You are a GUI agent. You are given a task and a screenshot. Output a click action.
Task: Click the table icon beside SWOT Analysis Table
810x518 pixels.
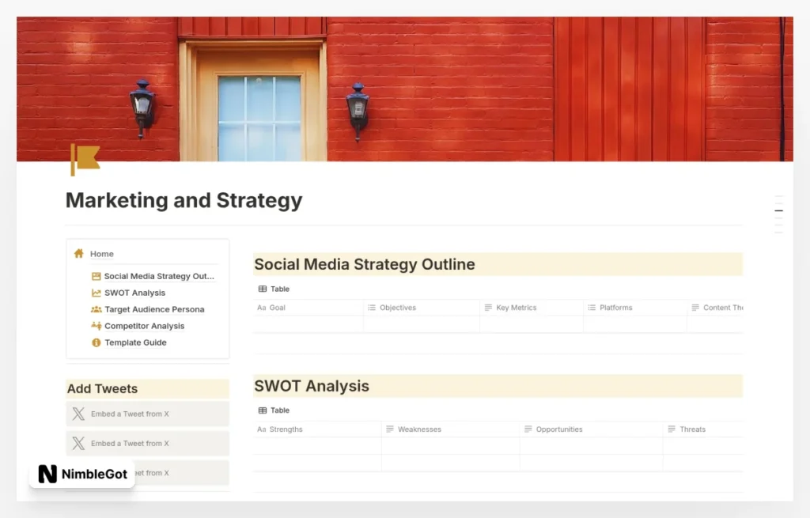(x=261, y=410)
